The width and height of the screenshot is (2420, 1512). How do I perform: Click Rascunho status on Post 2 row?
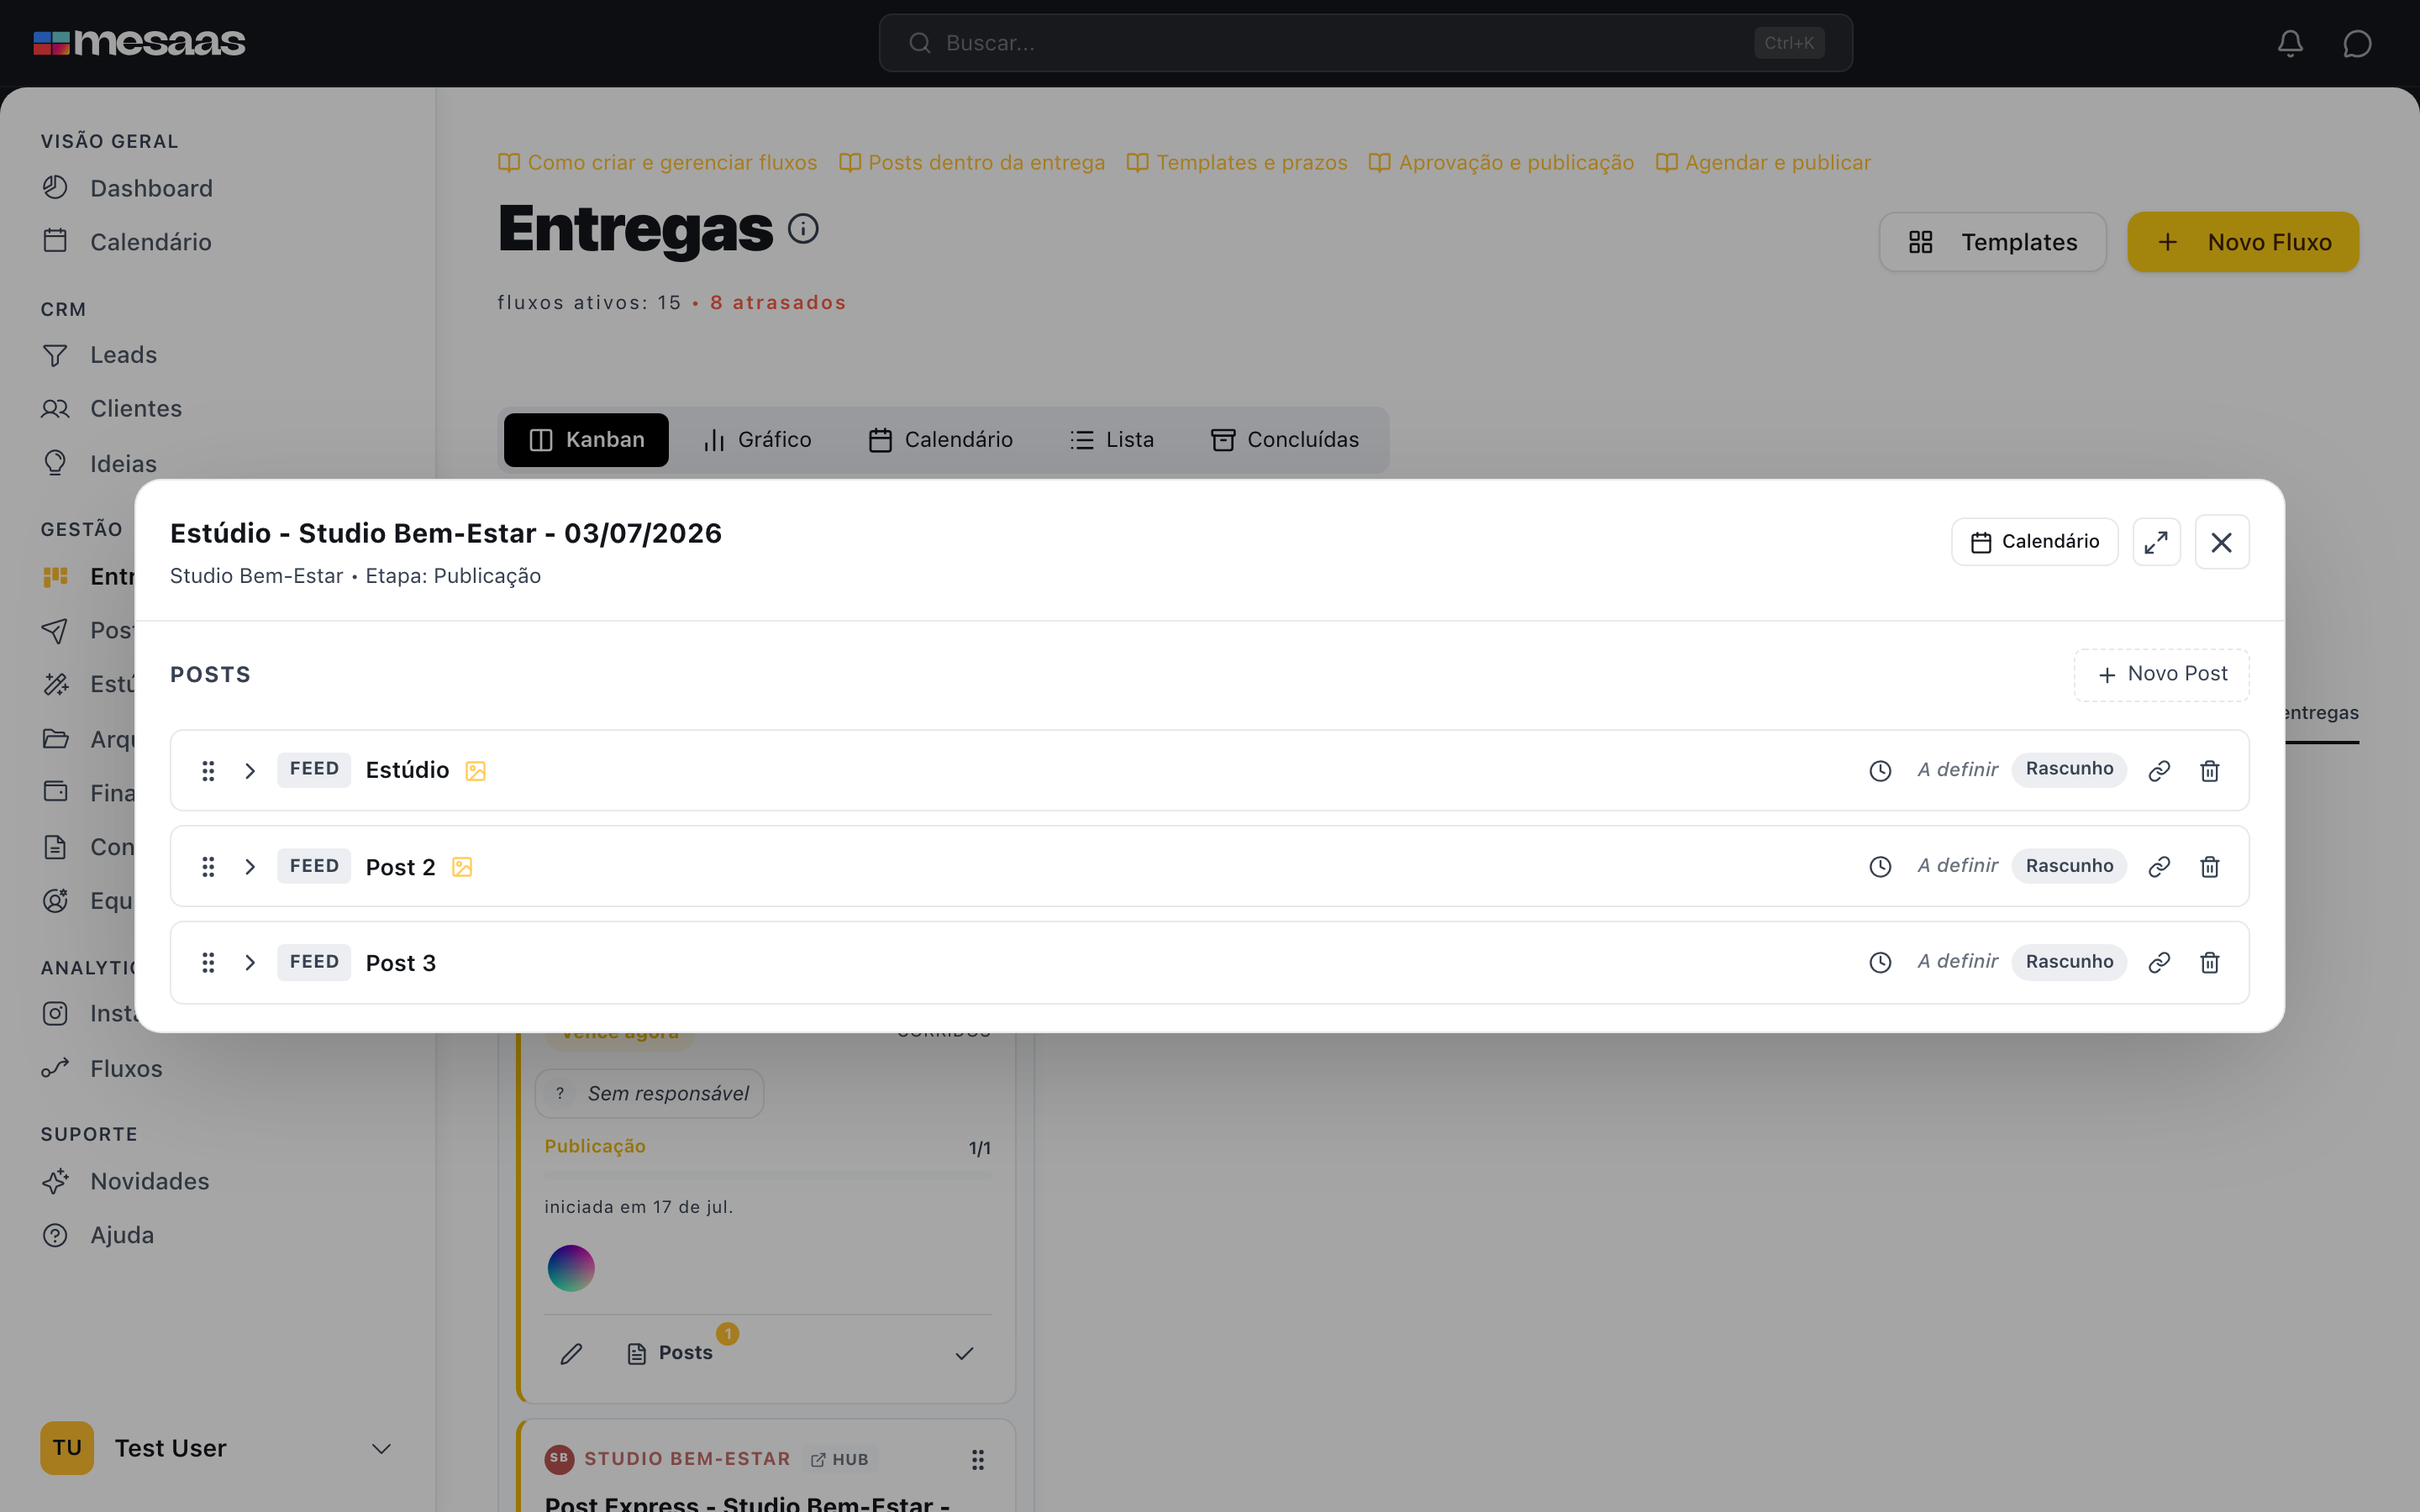(x=2069, y=866)
